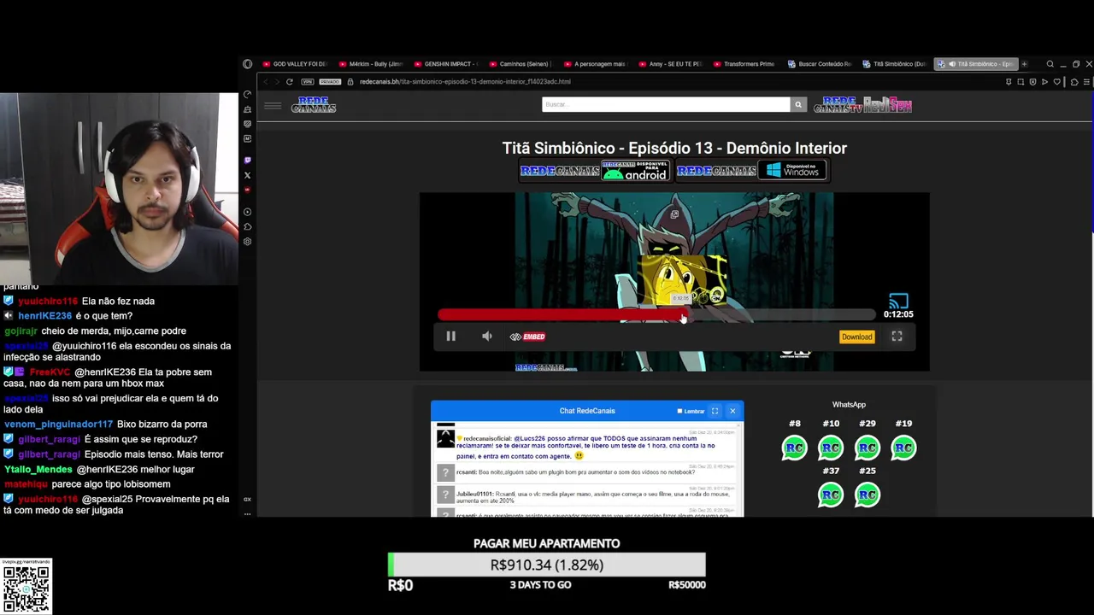Click the Opera menu logo
The height and width of the screenshot is (615, 1094).
pos(247,64)
